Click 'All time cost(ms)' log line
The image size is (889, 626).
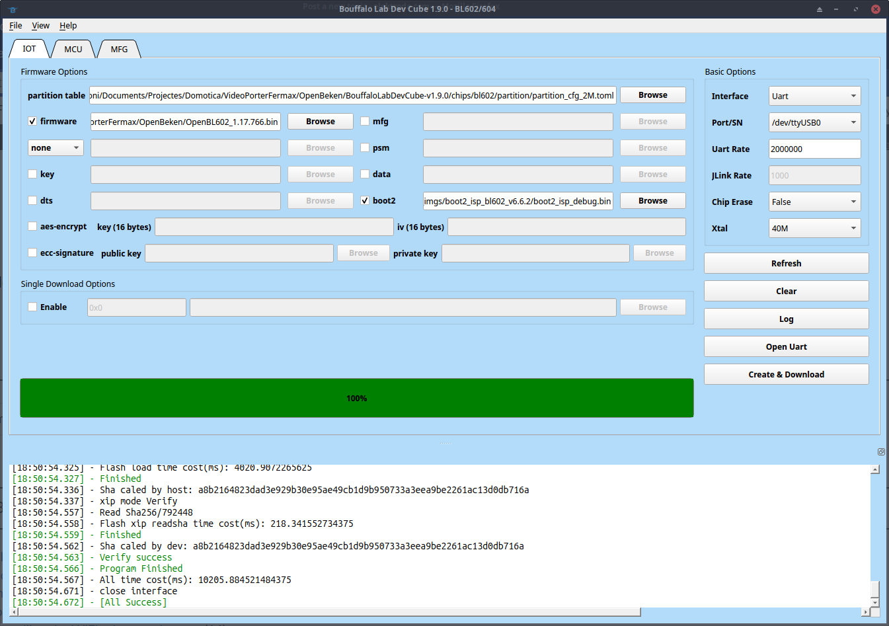point(151,580)
